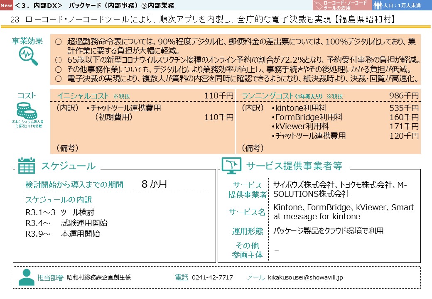The width and height of the screenshot is (432, 299).
Task: Click the サービス提供事業者 row label
Action: tap(248, 190)
